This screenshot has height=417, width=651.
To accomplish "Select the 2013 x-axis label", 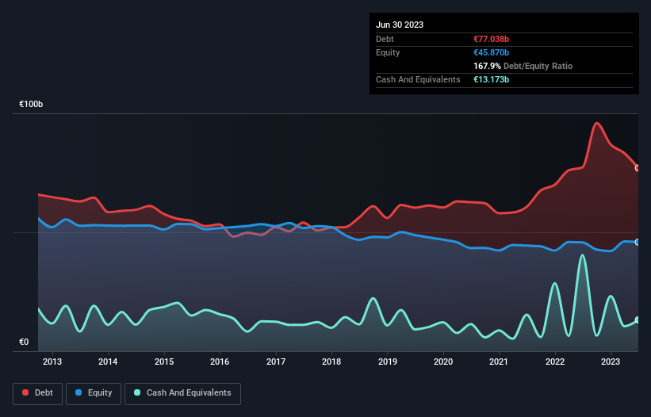I will point(52,362).
